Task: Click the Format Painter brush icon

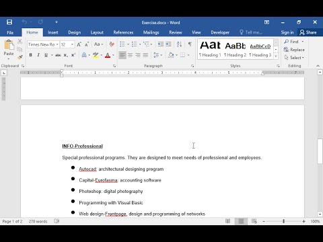Action: pyautogui.click(x=20, y=58)
